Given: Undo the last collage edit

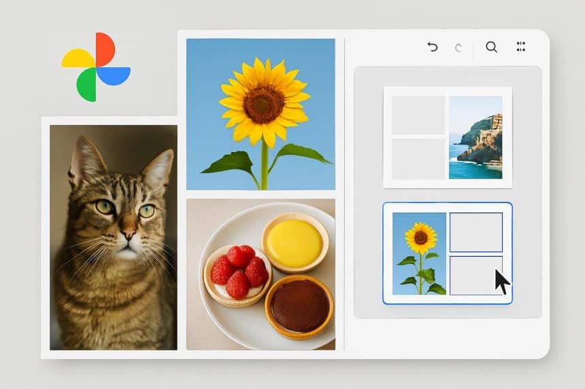Looking at the screenshot, I should (432, 47).
